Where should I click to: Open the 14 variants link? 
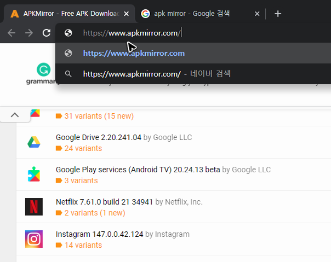click(x=83, y=245)
